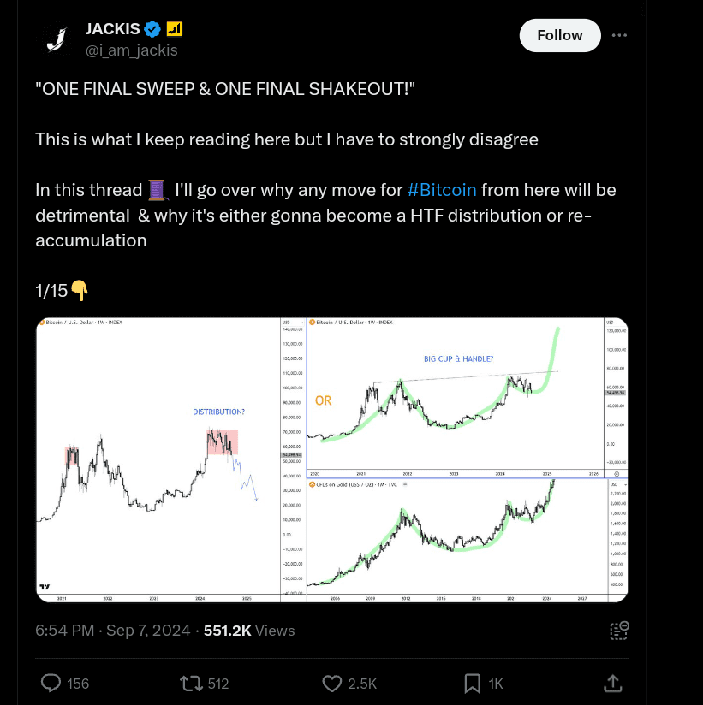Screen dimensions: 703x705
Task: Bookmark this tweet
Action: coord(472,683)
